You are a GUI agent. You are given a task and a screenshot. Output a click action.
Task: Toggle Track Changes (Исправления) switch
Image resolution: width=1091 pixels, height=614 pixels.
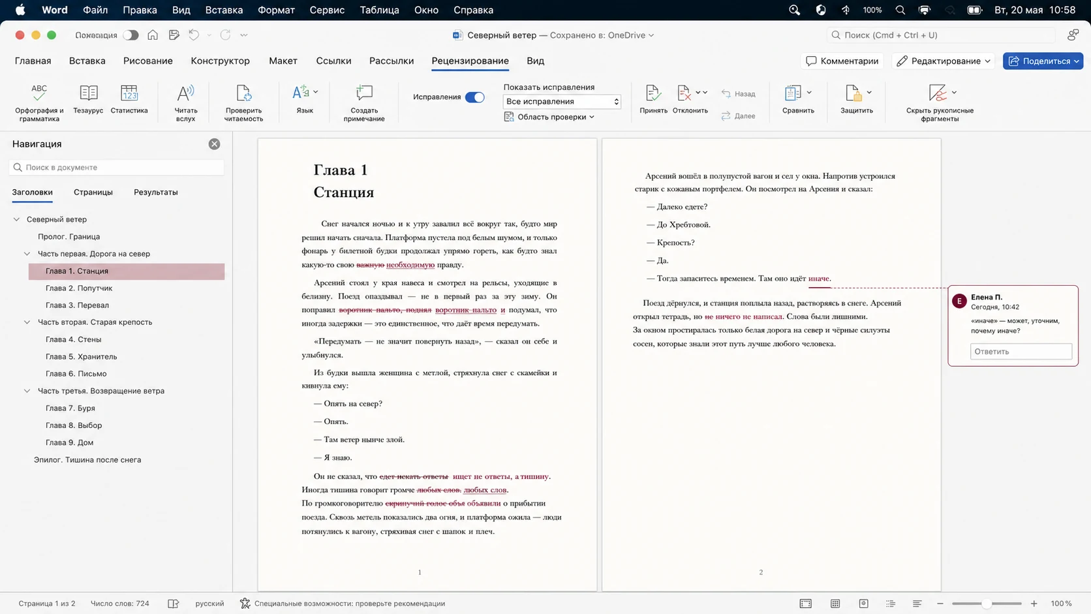point(474,97)
